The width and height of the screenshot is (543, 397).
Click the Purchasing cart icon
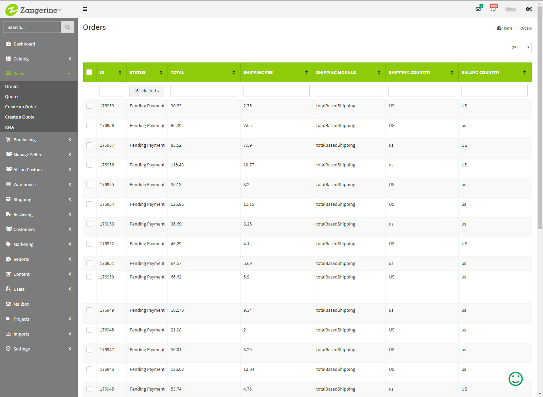(8, 140)
